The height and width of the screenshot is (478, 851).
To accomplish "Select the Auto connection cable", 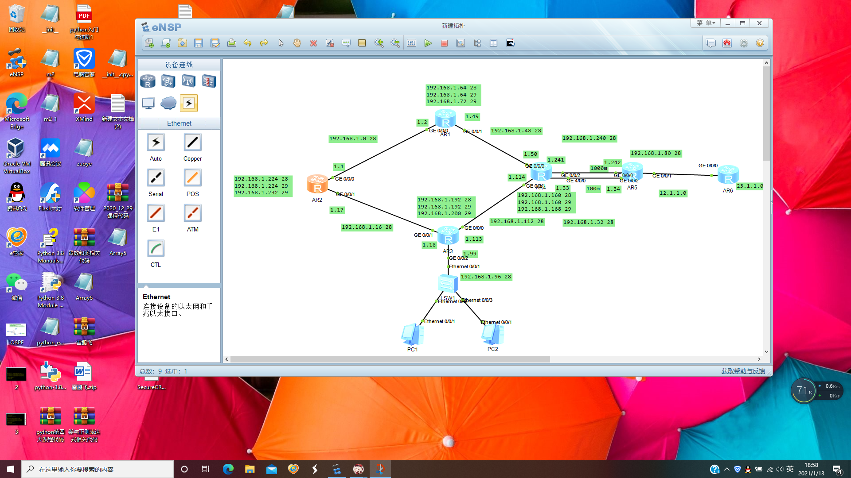I will point(156,143).
